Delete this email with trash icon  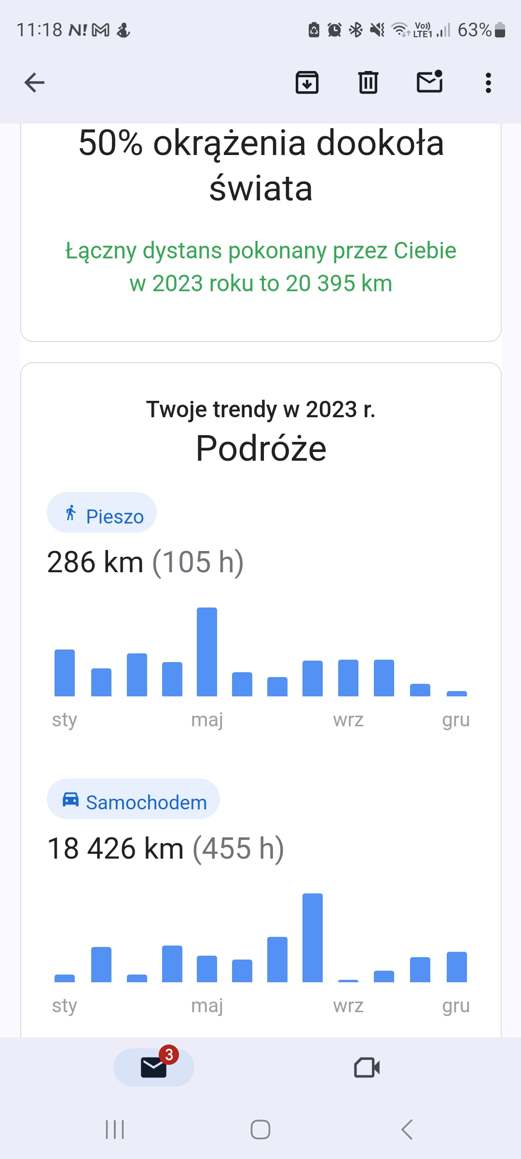(368, 83)
